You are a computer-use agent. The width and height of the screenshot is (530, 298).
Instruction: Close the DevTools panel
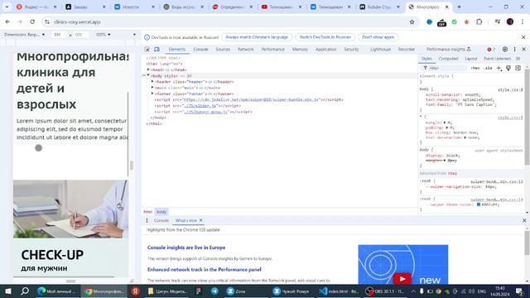pos(524,50)
